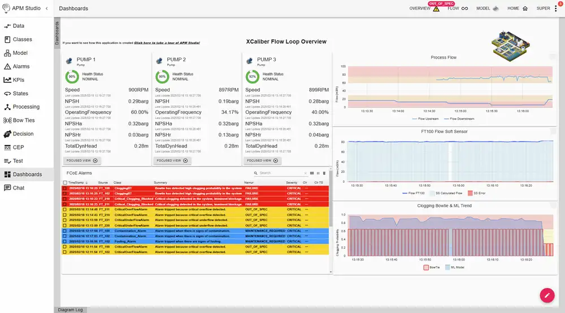Toggle Flow Upstream legend swatch
Screen dimensions: 565x313
pyautogui.click(x=414, y=119)
